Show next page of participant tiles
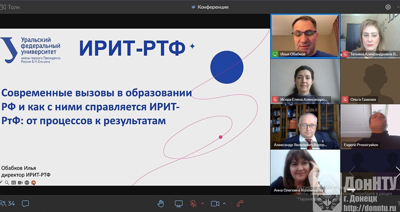This screenshot has height=212, width=400. [398, 172]
